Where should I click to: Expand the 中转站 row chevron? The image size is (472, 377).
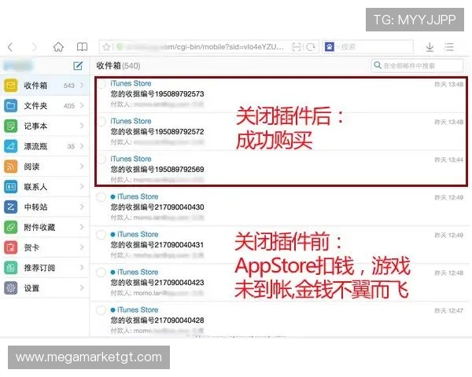coord(82,207)
